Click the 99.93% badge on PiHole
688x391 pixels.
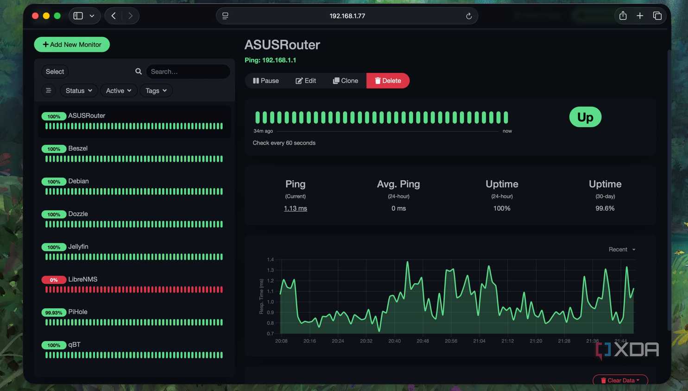[x=54, y=313]
